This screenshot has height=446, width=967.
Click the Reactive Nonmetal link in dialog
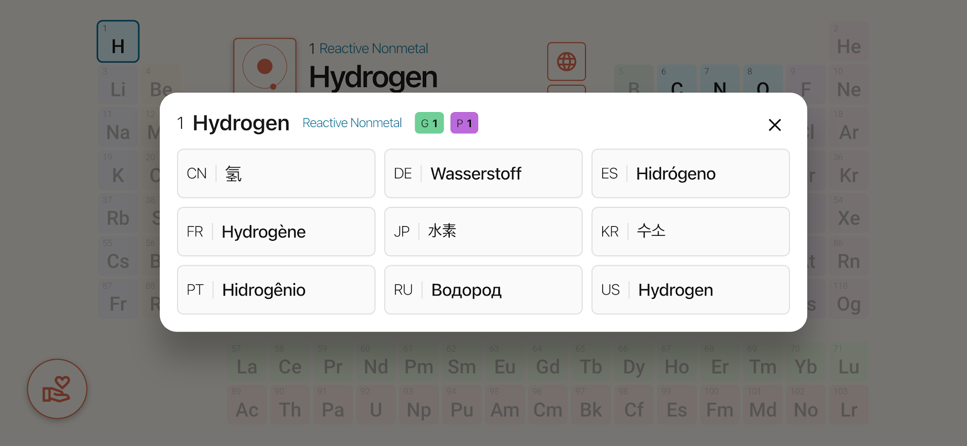(x=352, y=123)
